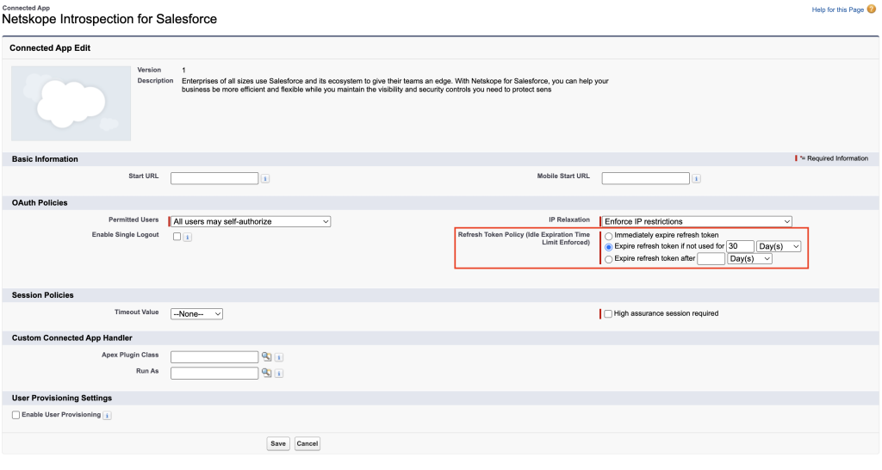This screenshot has width=882, height=470.
Task: Choose the Expire refresh token after radio
Action: (609, 260)
